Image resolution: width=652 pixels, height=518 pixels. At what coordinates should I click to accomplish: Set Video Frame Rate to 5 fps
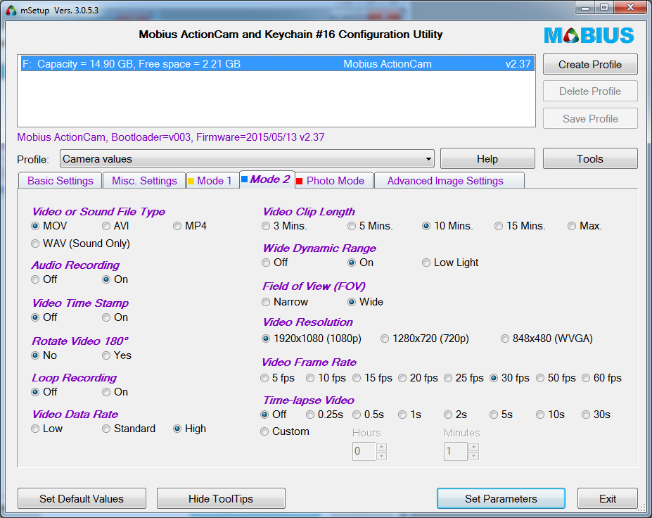coord(277,378)
